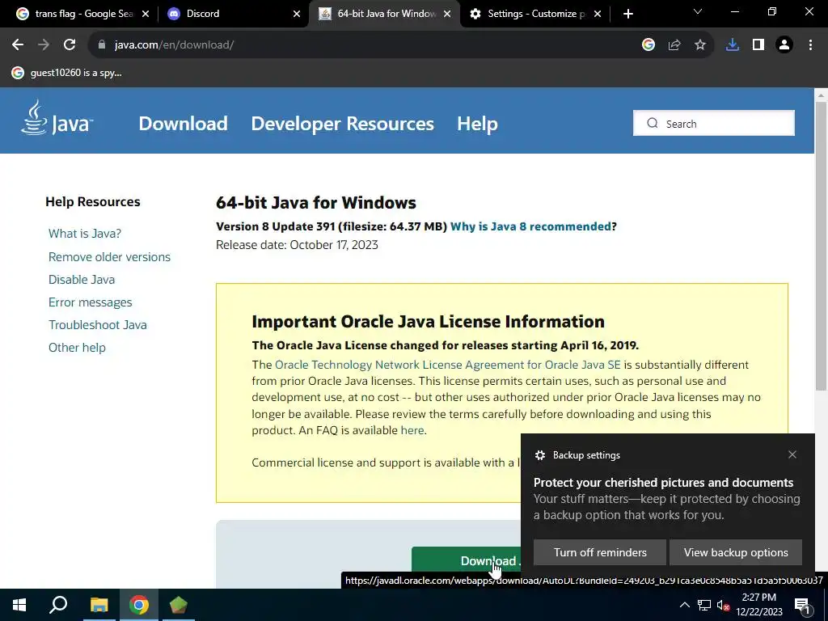This screenshot has height=621, width=828.
Task: Open the Windows Start menu
Action: [x=19, y=605]
